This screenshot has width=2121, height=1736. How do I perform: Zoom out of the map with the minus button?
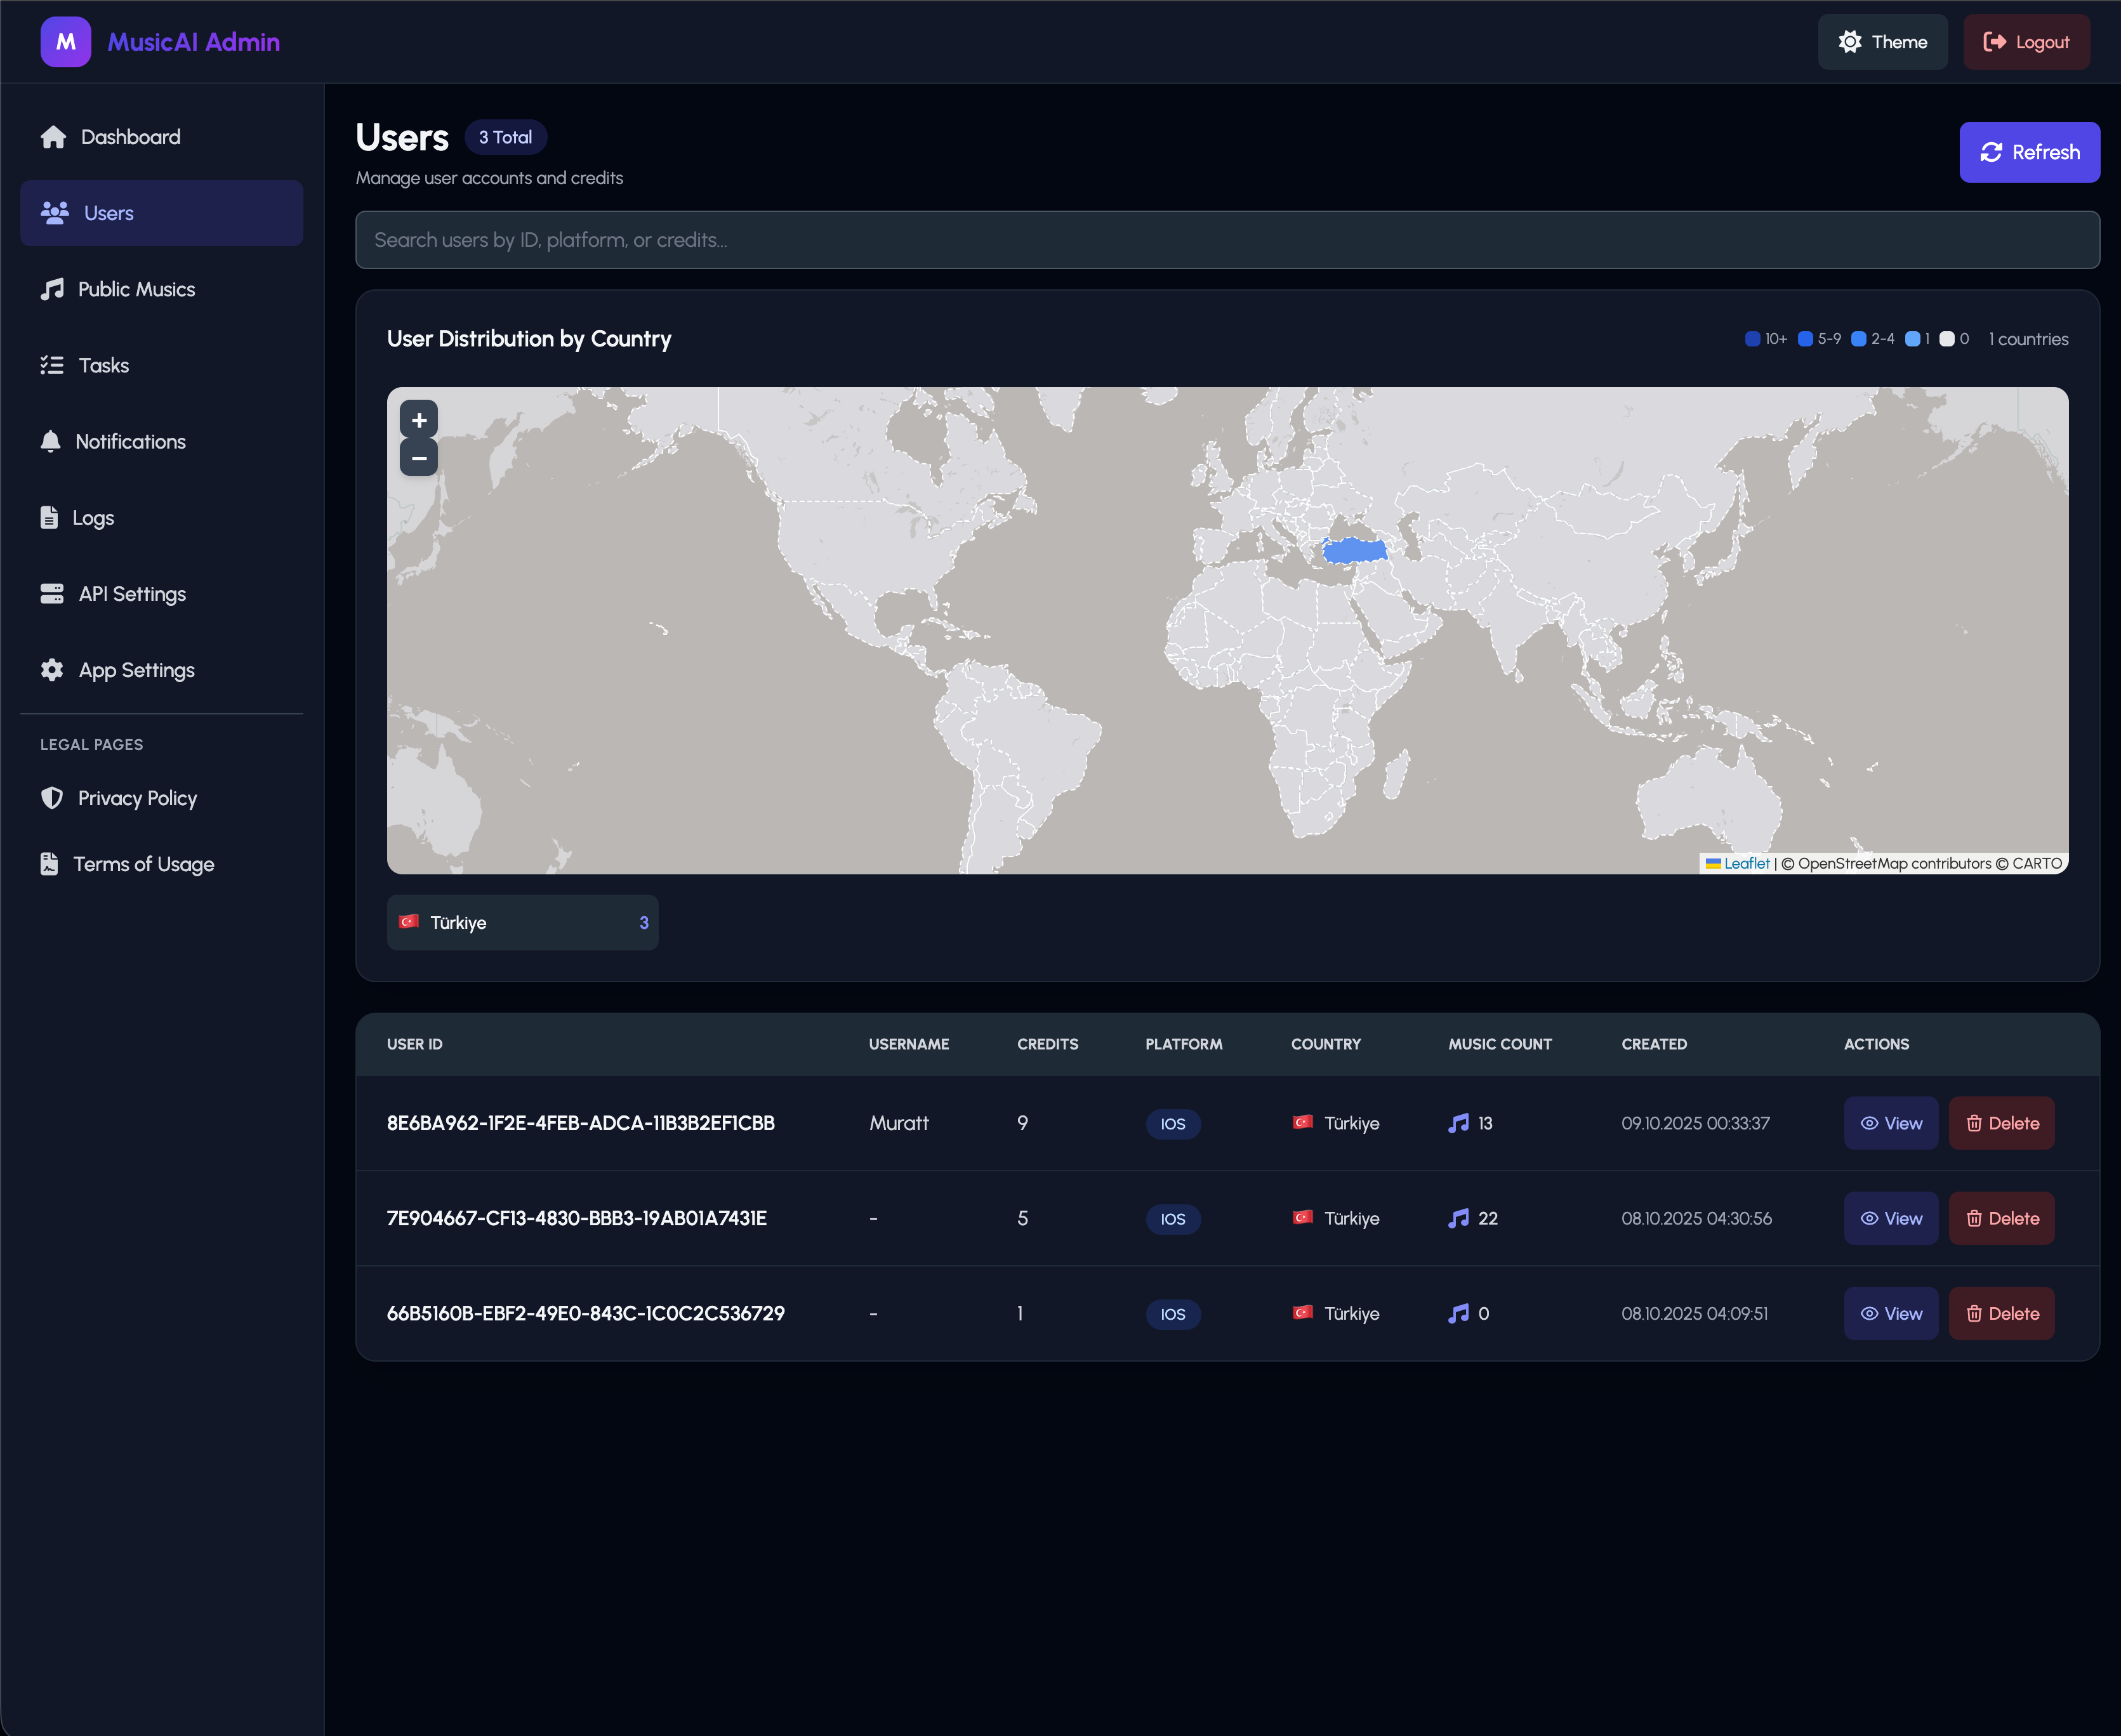tap(419, 458)
